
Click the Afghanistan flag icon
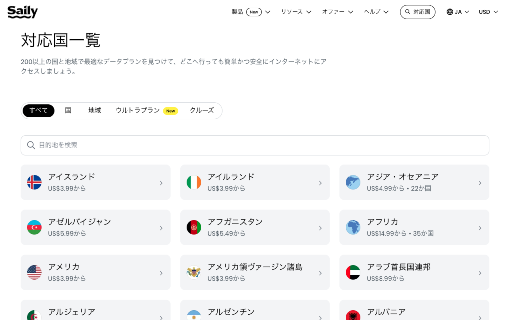click(194, 228)
